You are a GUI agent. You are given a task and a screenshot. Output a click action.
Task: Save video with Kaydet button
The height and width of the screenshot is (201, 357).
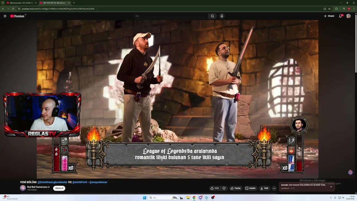point(250,188)
